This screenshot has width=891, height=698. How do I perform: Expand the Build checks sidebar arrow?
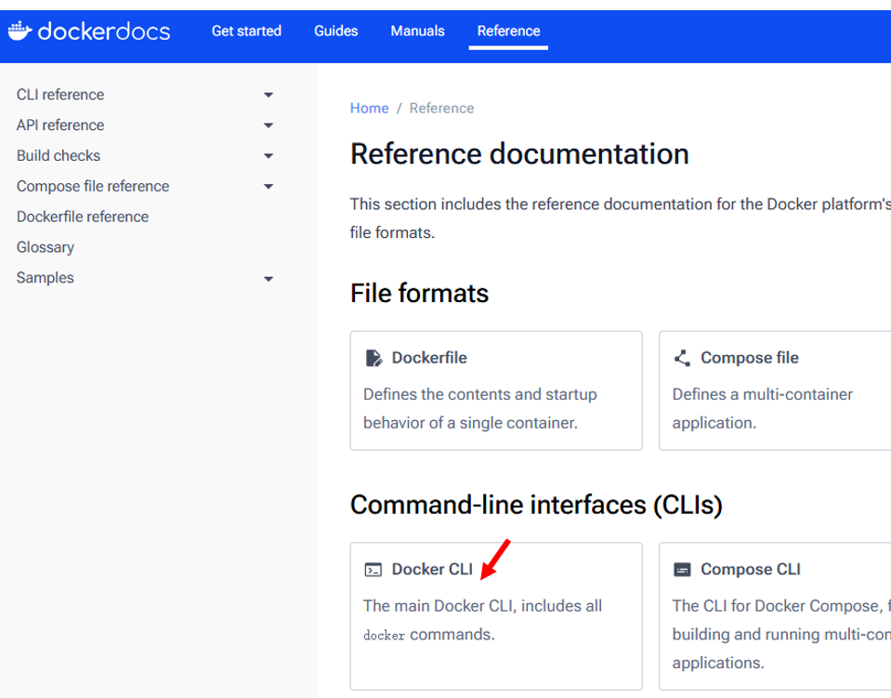(269, 156)
